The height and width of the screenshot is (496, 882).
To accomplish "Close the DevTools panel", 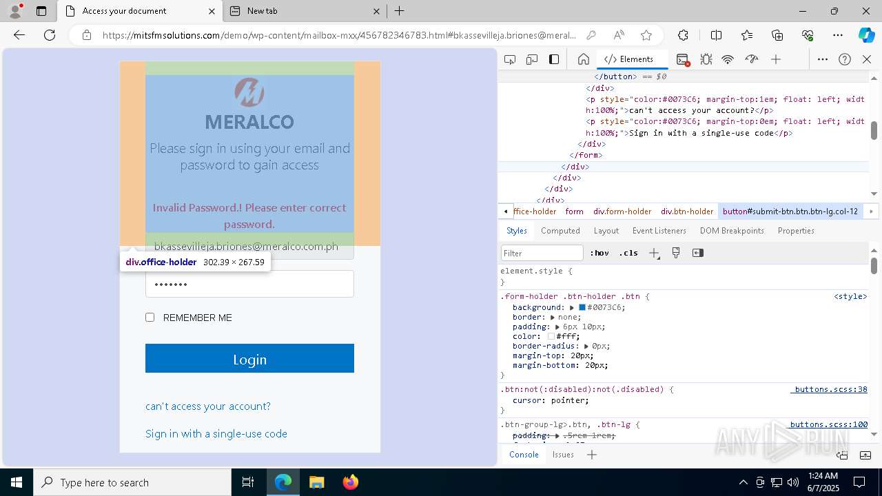I will 867,59.
